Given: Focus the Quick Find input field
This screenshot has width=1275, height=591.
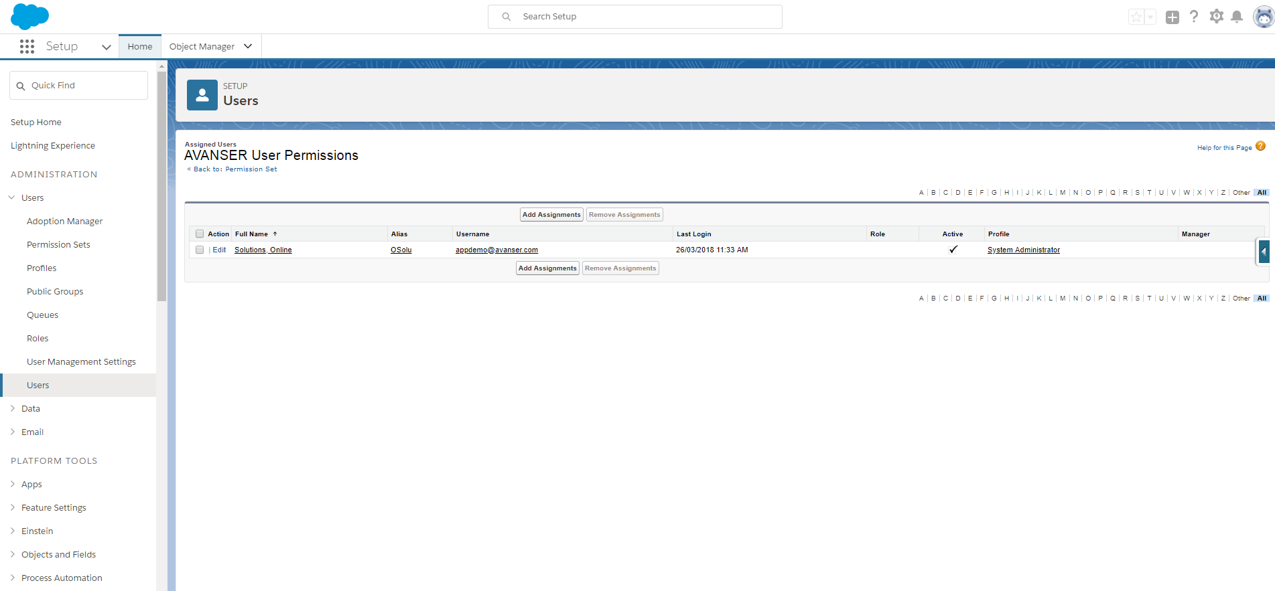Looking at the screenshot, I should 79,86.
